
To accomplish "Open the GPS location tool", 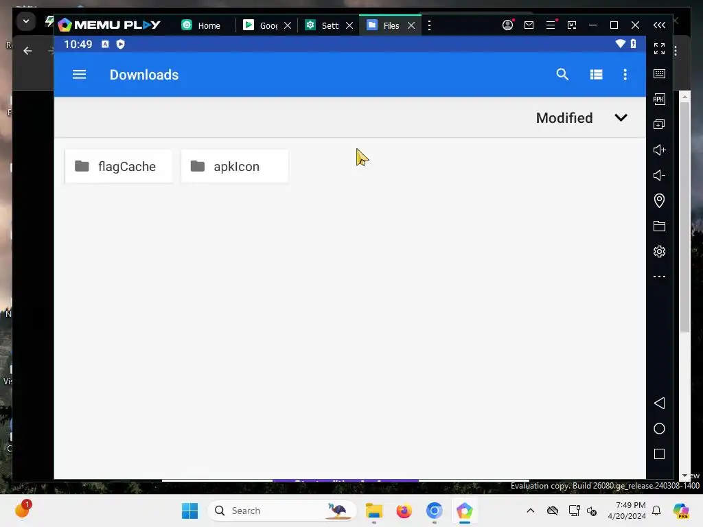I will [x=659, y=200].
